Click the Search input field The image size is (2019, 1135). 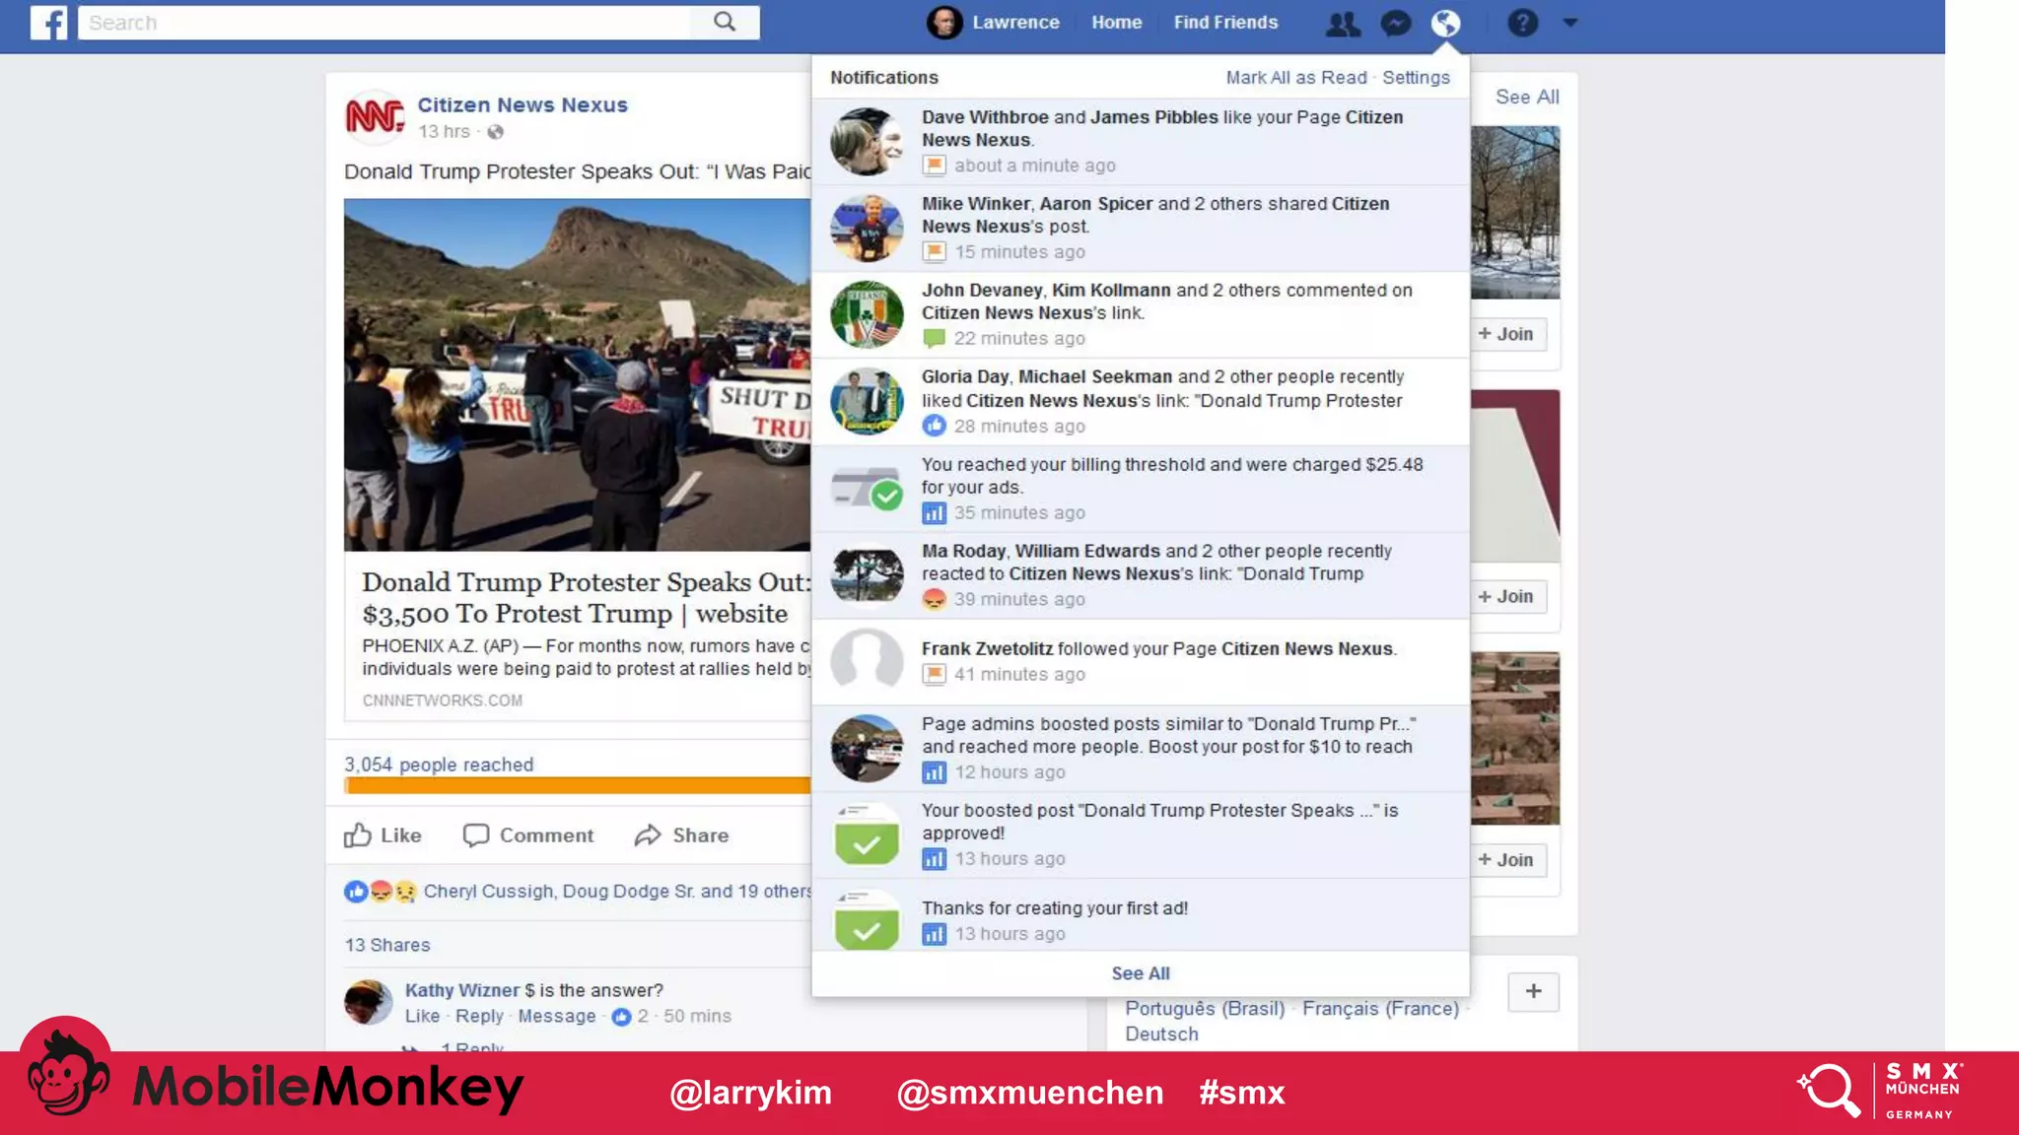(384, 23)
